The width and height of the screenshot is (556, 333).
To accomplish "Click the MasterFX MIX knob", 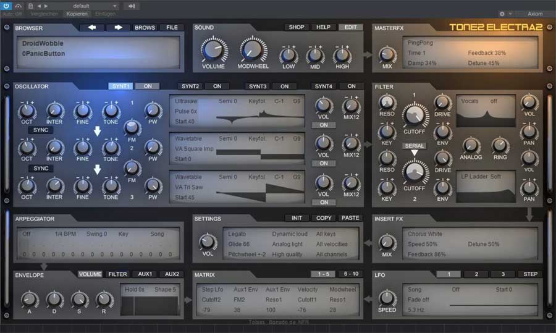I will [387, 55].
